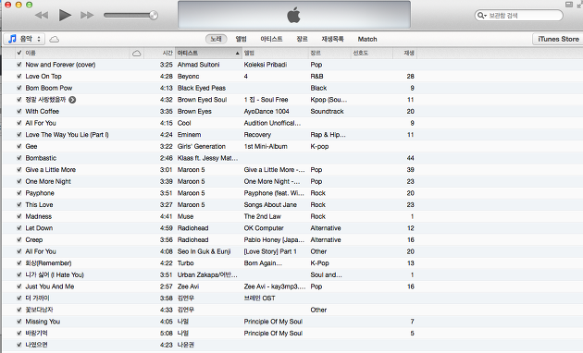Switch to the Artists (아티스트) tab
This screenshot has width=583, height=353.
(271, 39)
